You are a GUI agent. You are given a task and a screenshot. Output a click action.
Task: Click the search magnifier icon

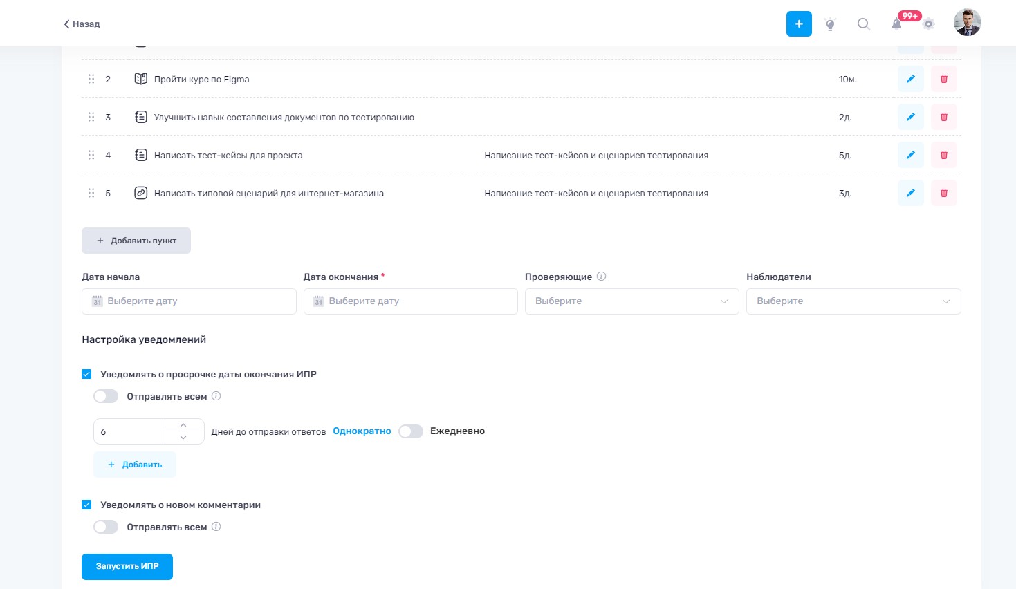tap(863, 24)
